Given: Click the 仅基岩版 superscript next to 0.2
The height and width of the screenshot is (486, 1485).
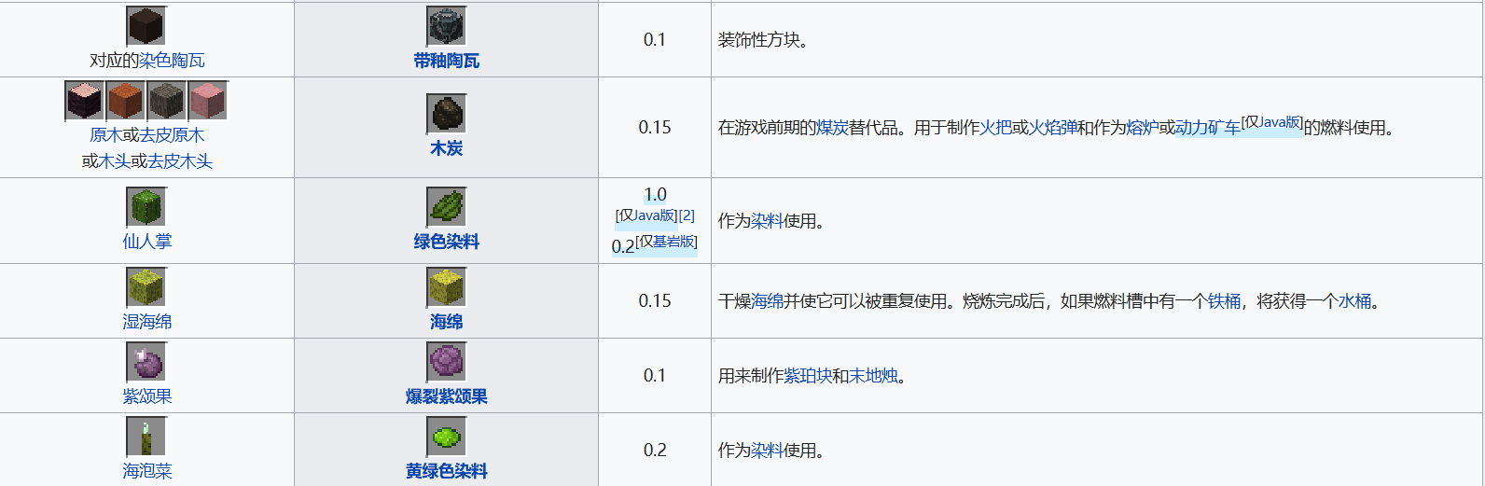Looking at the screenshot, I should [666, 242].
